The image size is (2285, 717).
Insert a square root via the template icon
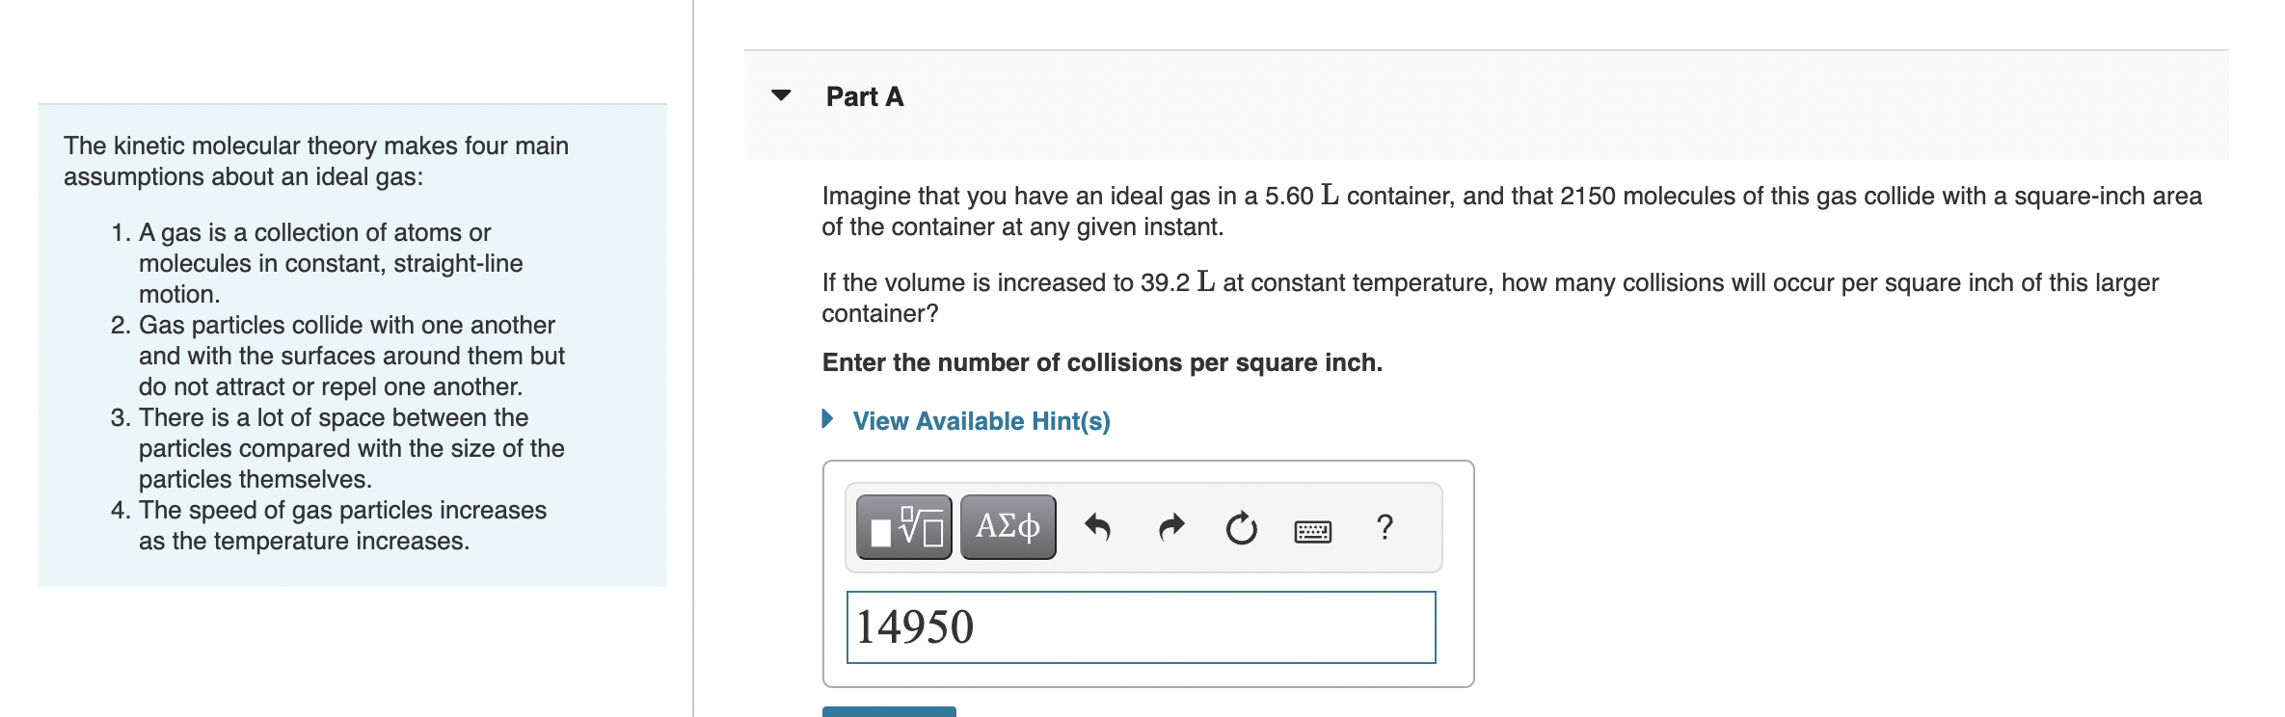(904, 526)
